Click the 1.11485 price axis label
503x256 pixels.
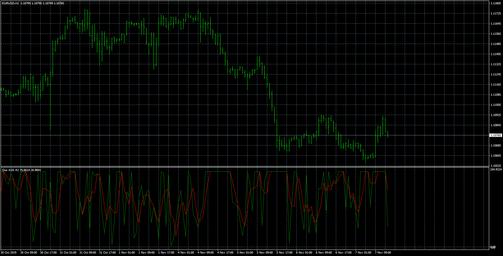click(x=496, y=44)
